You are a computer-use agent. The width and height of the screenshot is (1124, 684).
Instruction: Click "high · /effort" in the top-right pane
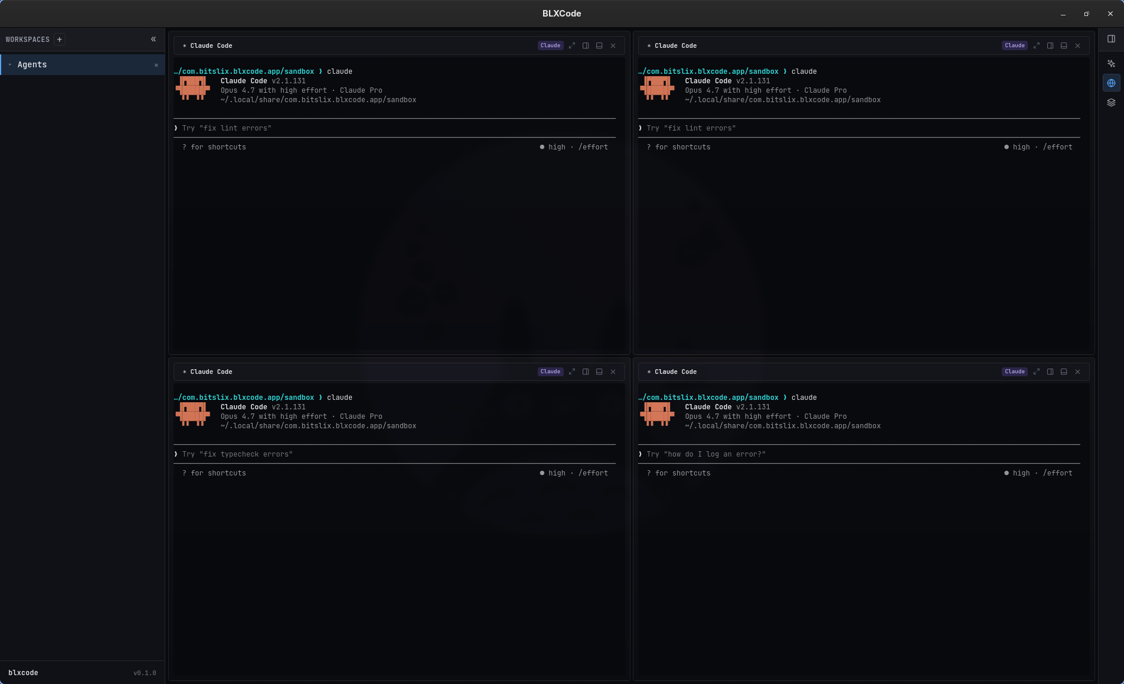(1038, 147)
